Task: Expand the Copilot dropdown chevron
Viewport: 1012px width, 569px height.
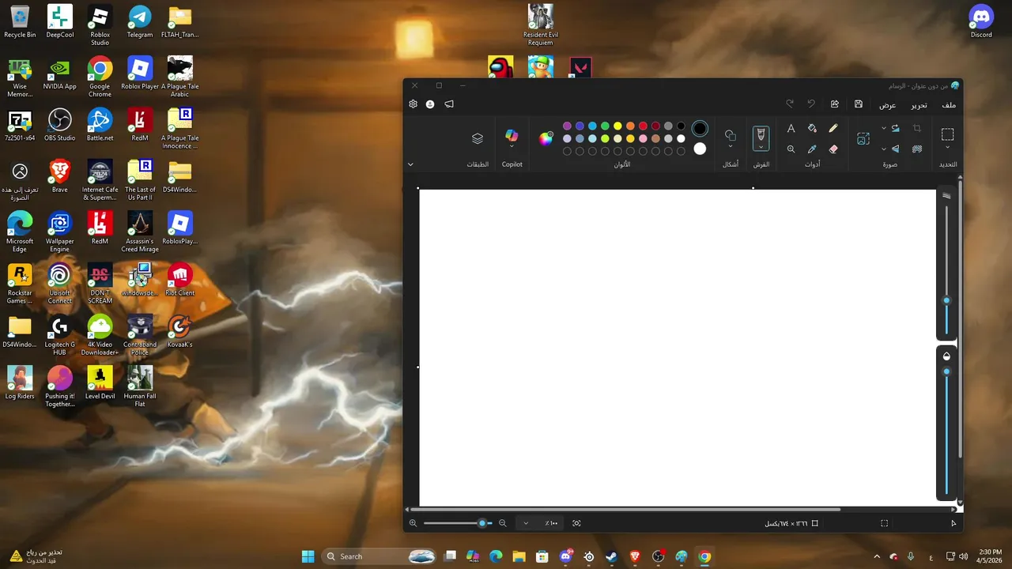Action: click(512, 147)
